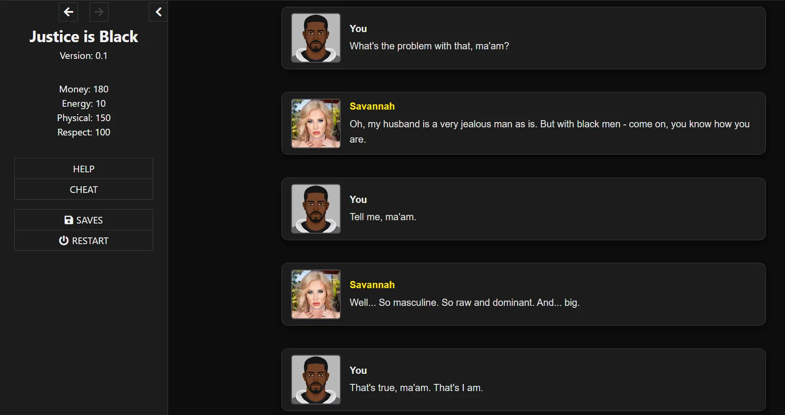785x415 pixels.
Task: Click the floppy disk save icon
Action: (69, 220)
